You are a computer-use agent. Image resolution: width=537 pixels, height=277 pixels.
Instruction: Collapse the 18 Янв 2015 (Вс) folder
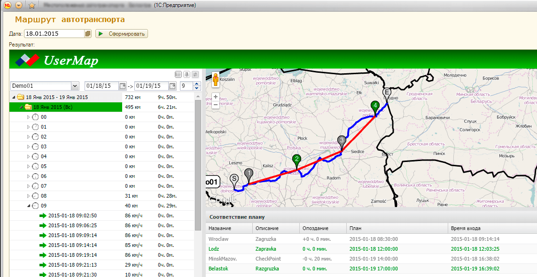click(21, 107)
